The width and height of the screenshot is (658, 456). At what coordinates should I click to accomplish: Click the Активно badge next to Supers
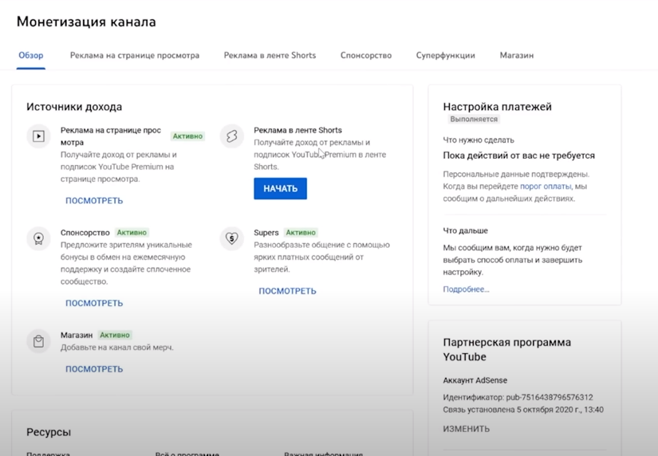[x=301, y=233]
